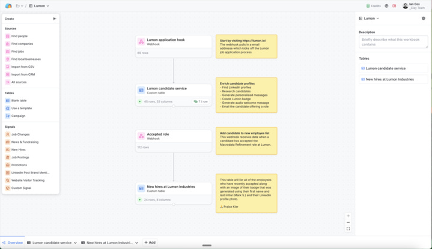
Task: Click the output connector below New hires node
Action: [x=174, y=205]
